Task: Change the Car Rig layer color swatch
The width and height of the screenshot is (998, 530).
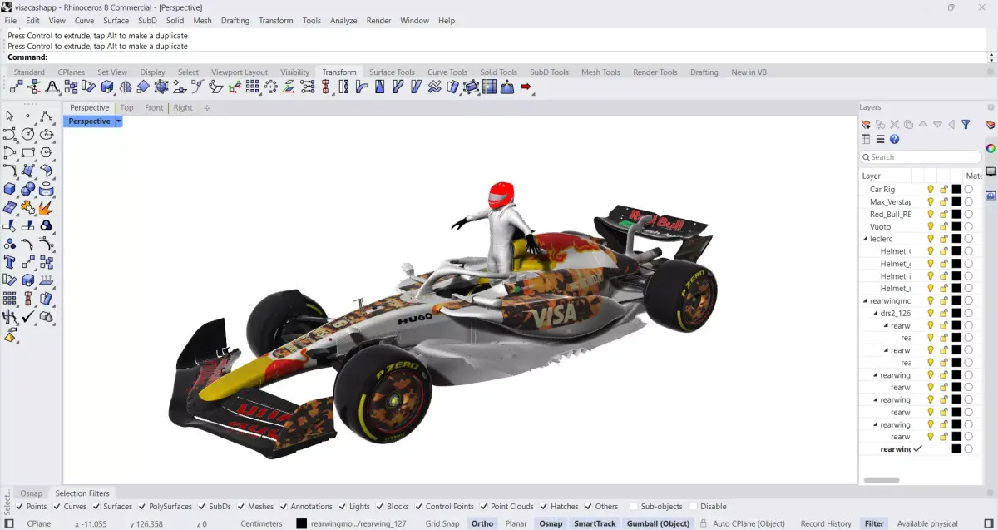Action: coord(956,190)
